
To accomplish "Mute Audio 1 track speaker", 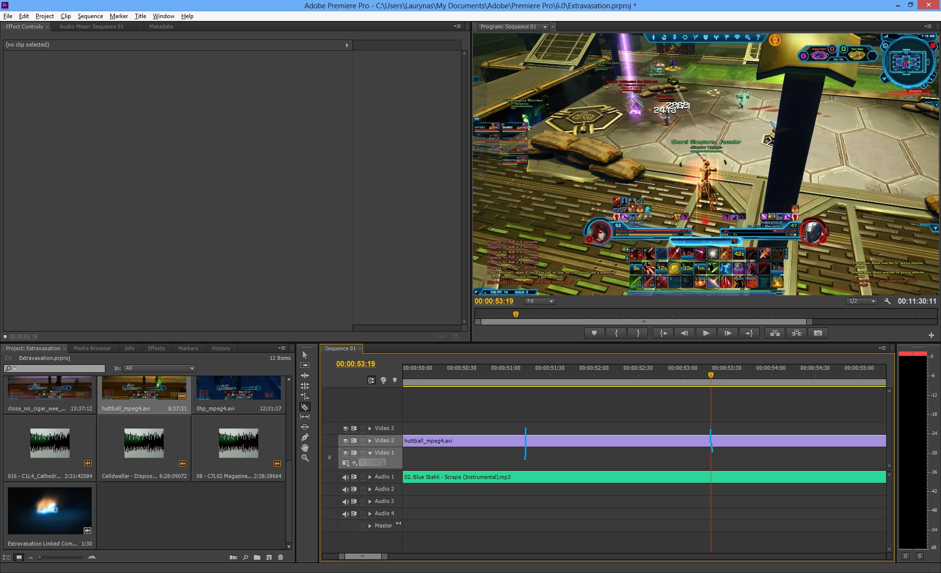I will pos(345,477).
